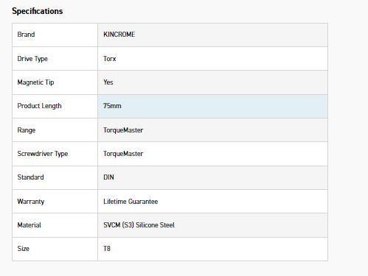Click the TorqueMaster value in Range row

click(x=123, y=130)
